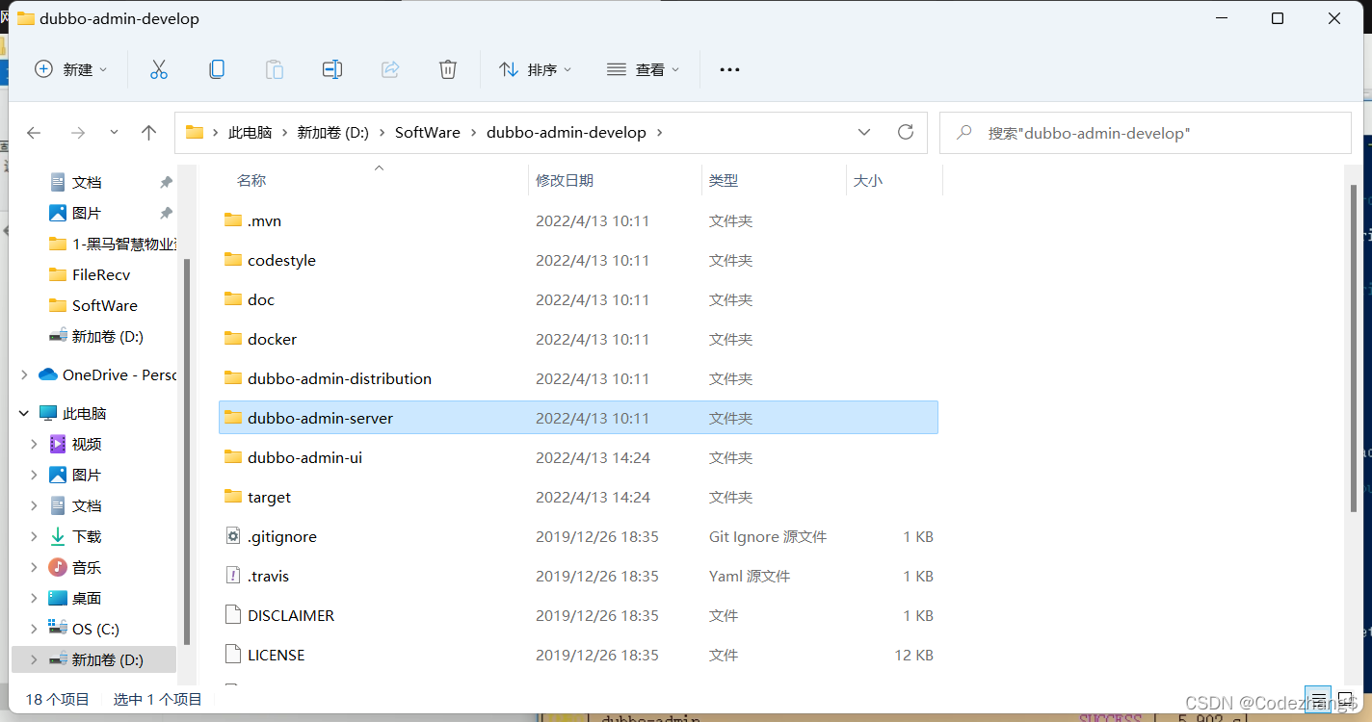This screenshot has width=1372, height=722.
Task: Click chevron after dubbo-admin-develop in path
Action: 659,133
